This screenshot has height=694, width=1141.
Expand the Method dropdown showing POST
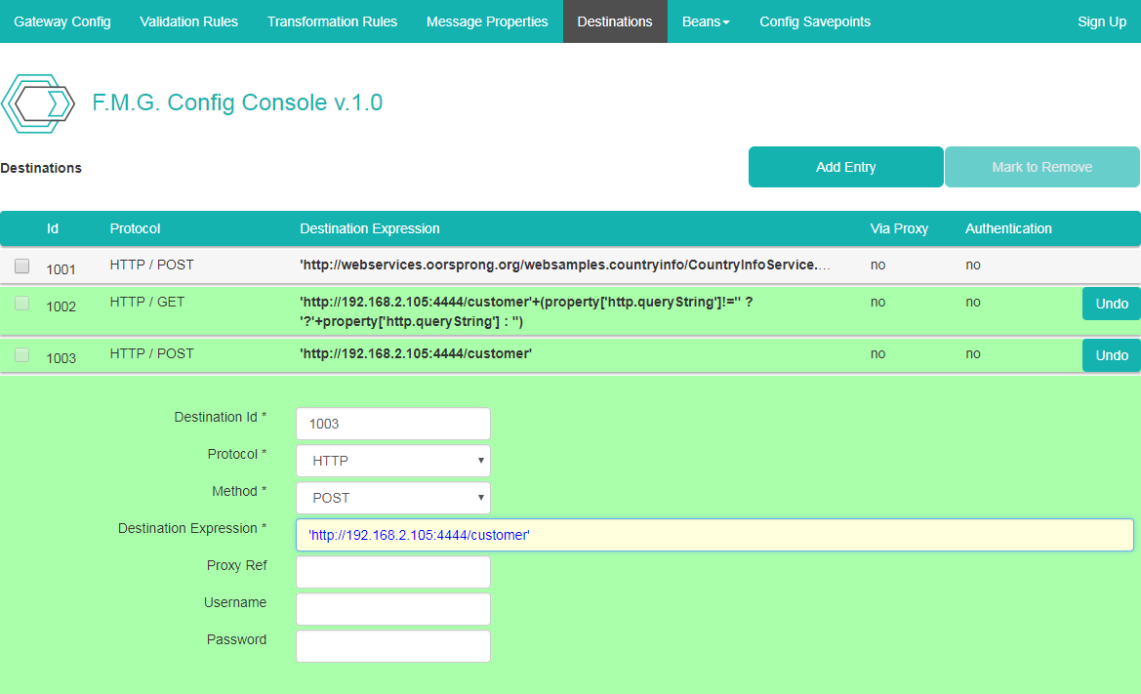click(x=392, y=498)
